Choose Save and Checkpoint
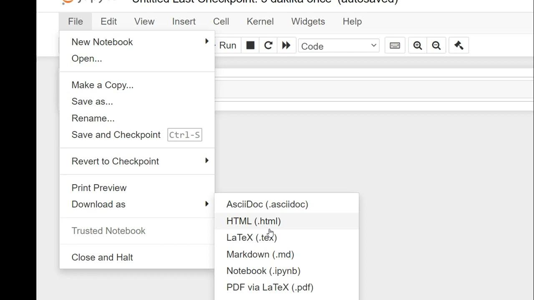The image size is (534, 300). (x=116, y=135)
